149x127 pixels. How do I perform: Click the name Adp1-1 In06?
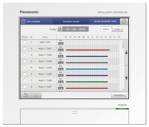point(45,80)
